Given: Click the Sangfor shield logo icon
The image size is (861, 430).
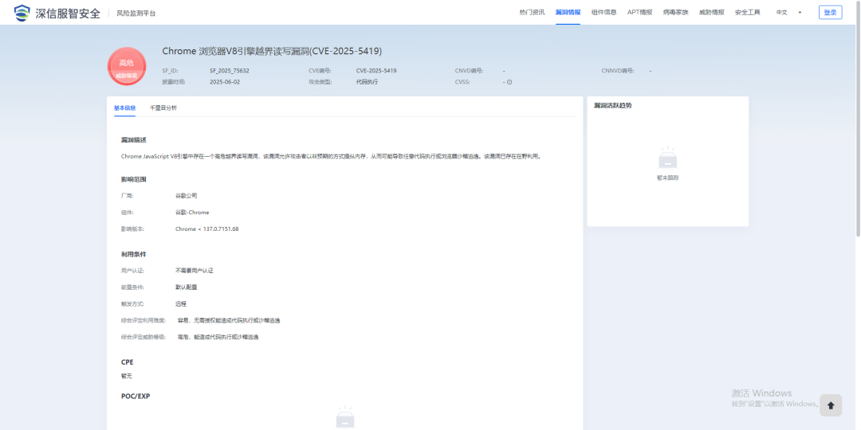Looking at the screenshot, I should click(22, 13).
